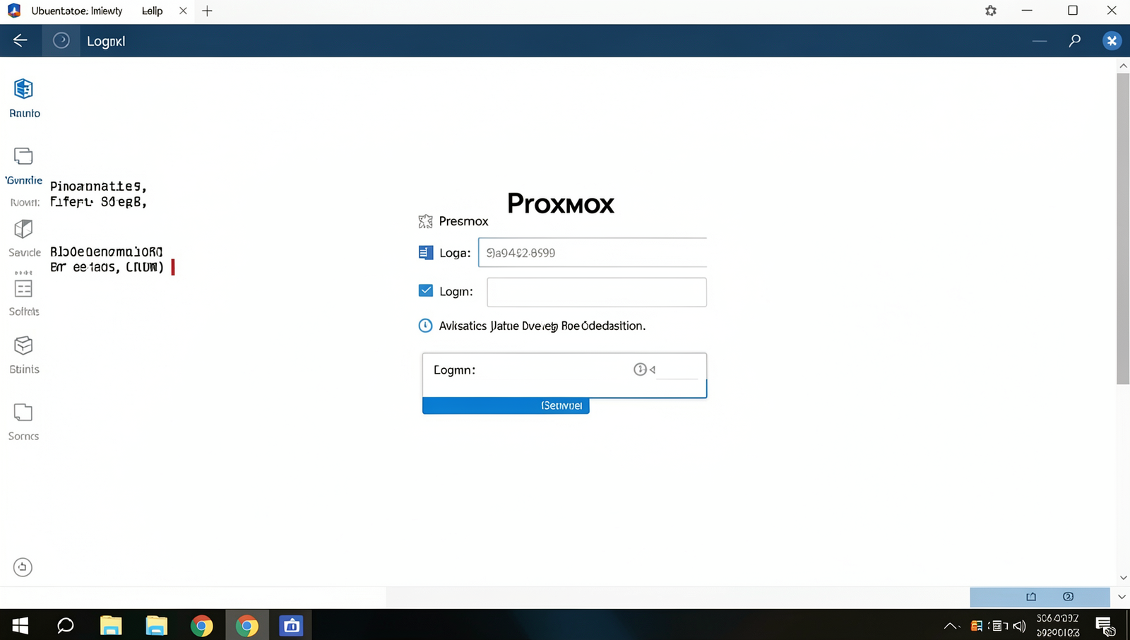The width and height of the screenshot is (1130, 640).
Task: Open the Sorncs folder sidebar icon
Action: (23, 413)
